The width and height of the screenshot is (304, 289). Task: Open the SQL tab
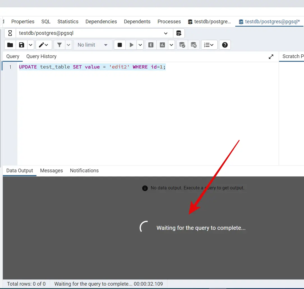pos(46,22)
